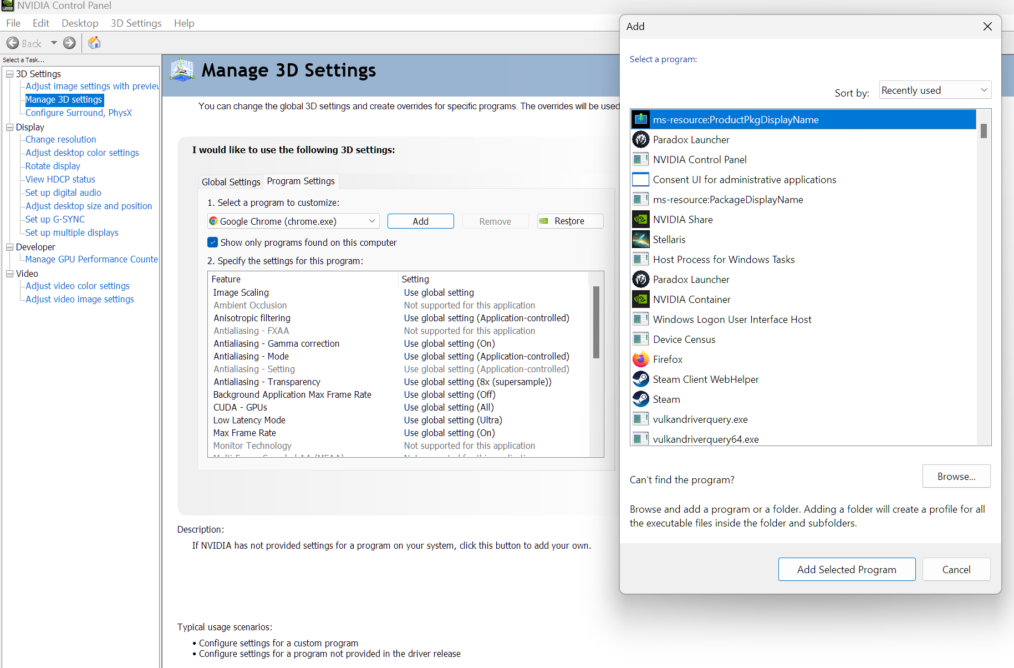
Task: Open Adjust video color settings
Action: click(78, 286)
